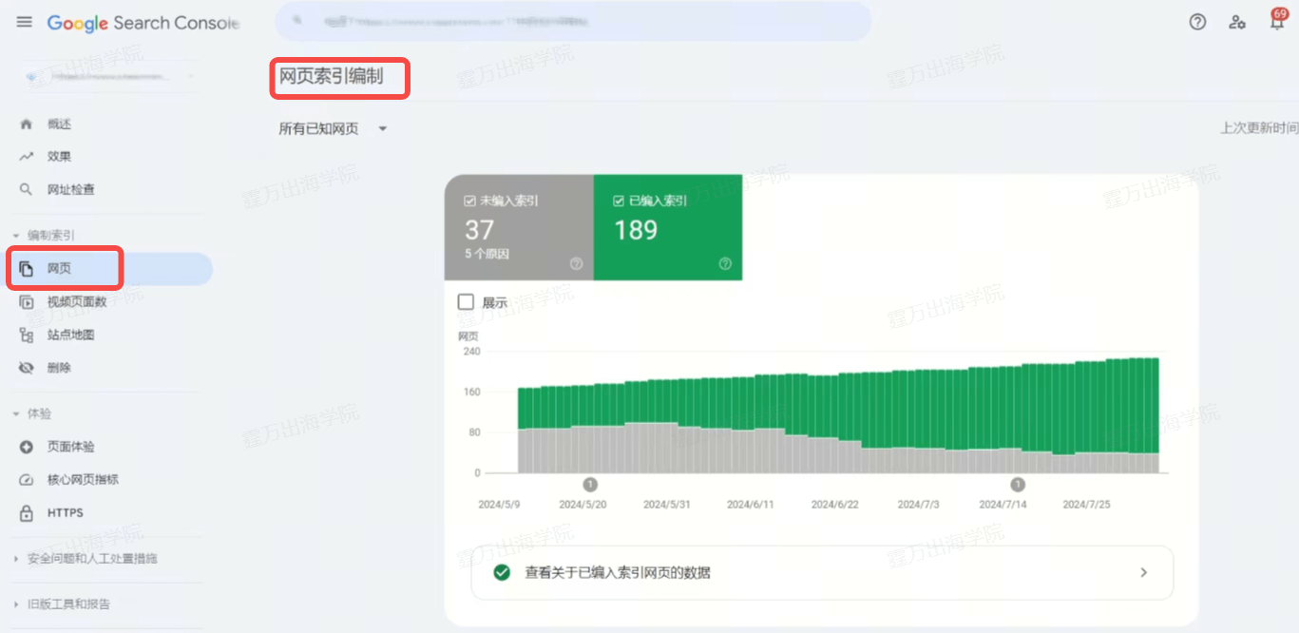
Task: Open the 所有已知网页 dropdown
Action: 333,129
